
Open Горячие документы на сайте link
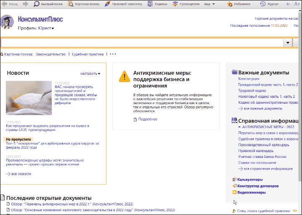276,18
